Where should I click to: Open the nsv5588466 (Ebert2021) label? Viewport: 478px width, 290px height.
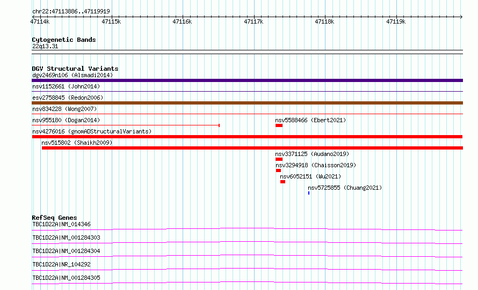(310, 120)
